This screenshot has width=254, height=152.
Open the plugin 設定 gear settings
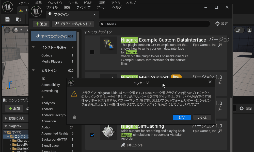pyautogui.click(x=221, y=24)
